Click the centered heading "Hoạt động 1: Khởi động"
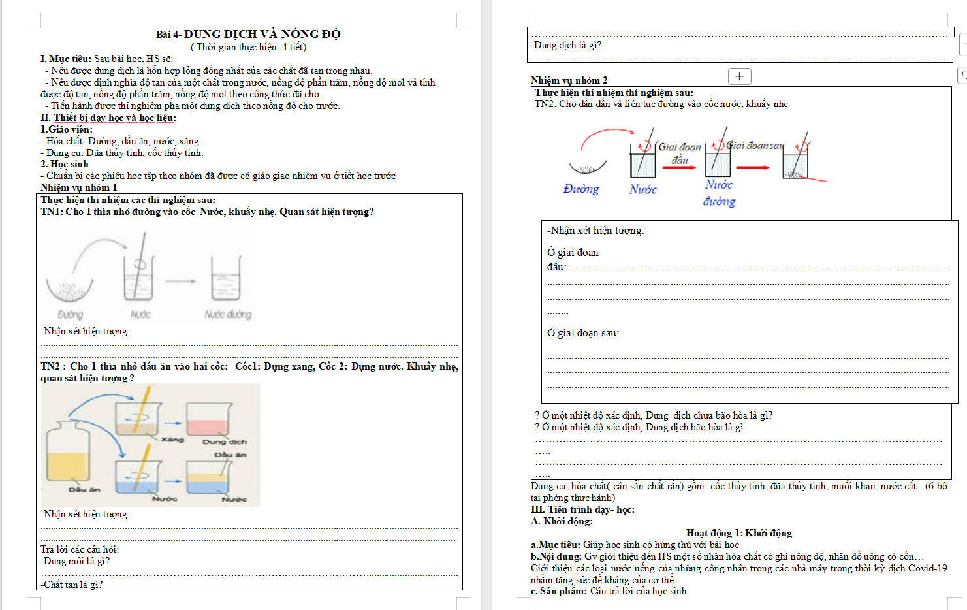This screenshot has height=610, width=967. coord(738,533)
